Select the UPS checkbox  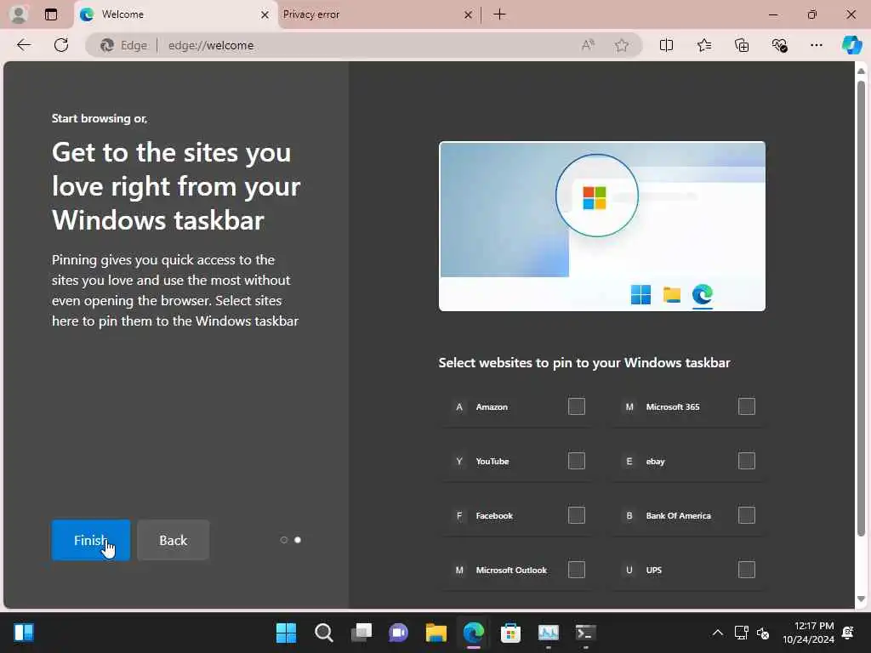747,570
